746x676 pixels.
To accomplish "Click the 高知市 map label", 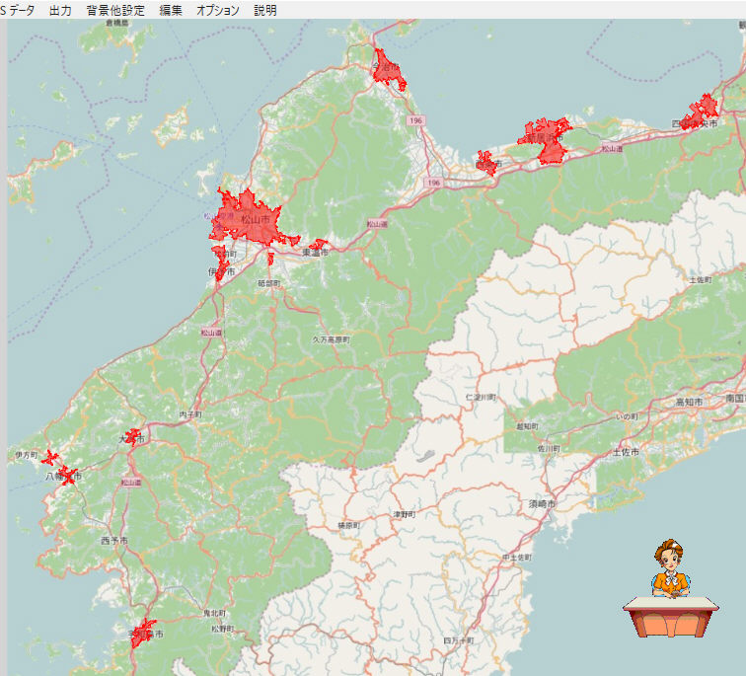I will tap(688, 404).
